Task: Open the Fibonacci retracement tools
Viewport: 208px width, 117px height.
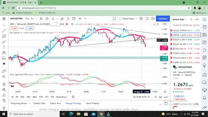Action: (x=4, y=36)
